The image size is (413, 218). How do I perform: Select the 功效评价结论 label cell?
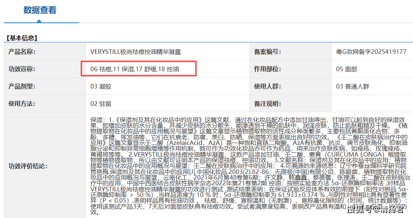(x=28, y=166)
